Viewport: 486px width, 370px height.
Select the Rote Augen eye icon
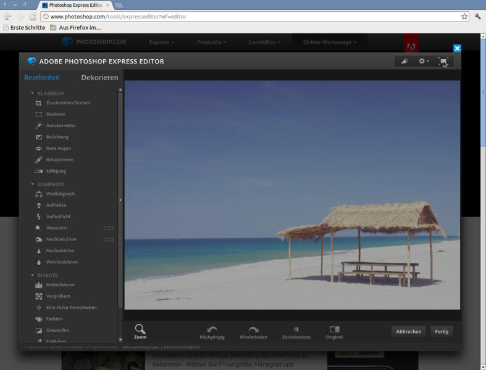(x=38, y=149)
